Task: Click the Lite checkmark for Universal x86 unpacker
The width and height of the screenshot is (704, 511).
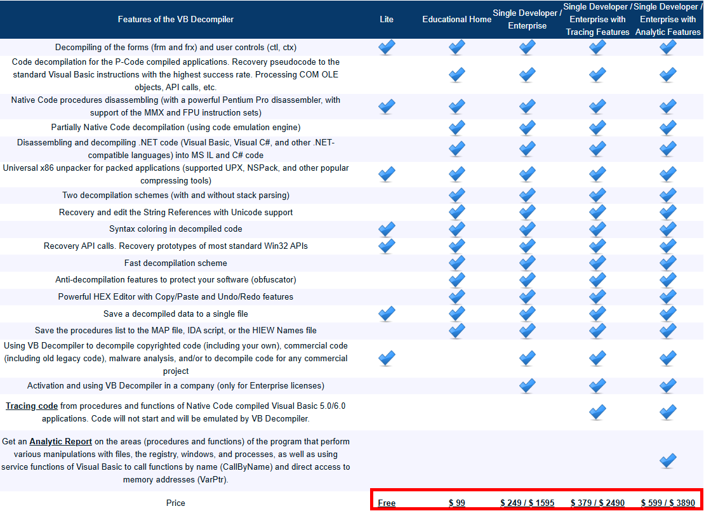Action: (387, 174)
